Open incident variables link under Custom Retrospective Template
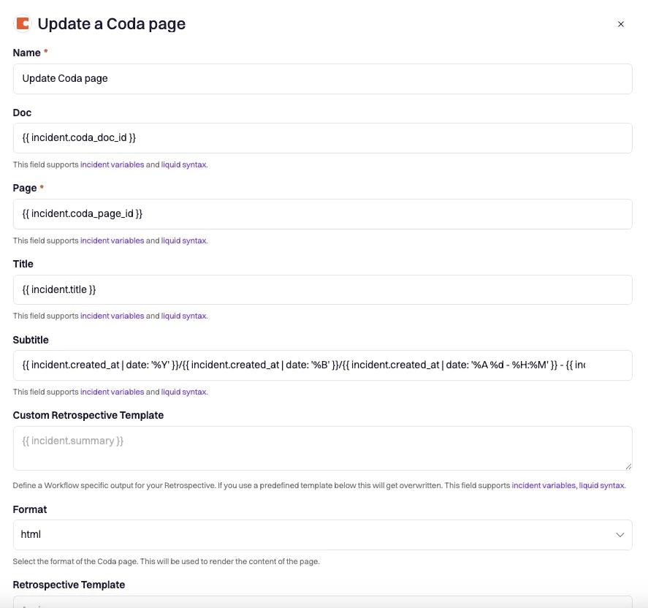The width and height of the screenshot is (648, 608). point(544,485)
